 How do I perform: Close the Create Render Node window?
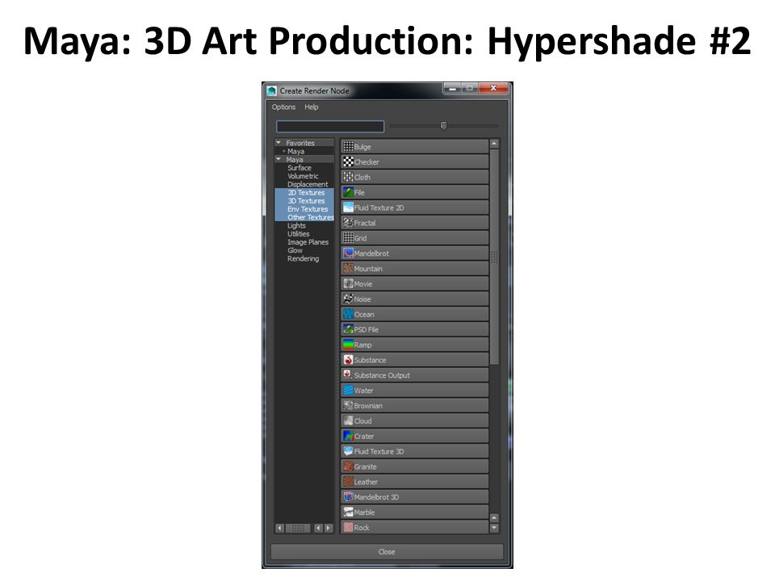(493, 88)
